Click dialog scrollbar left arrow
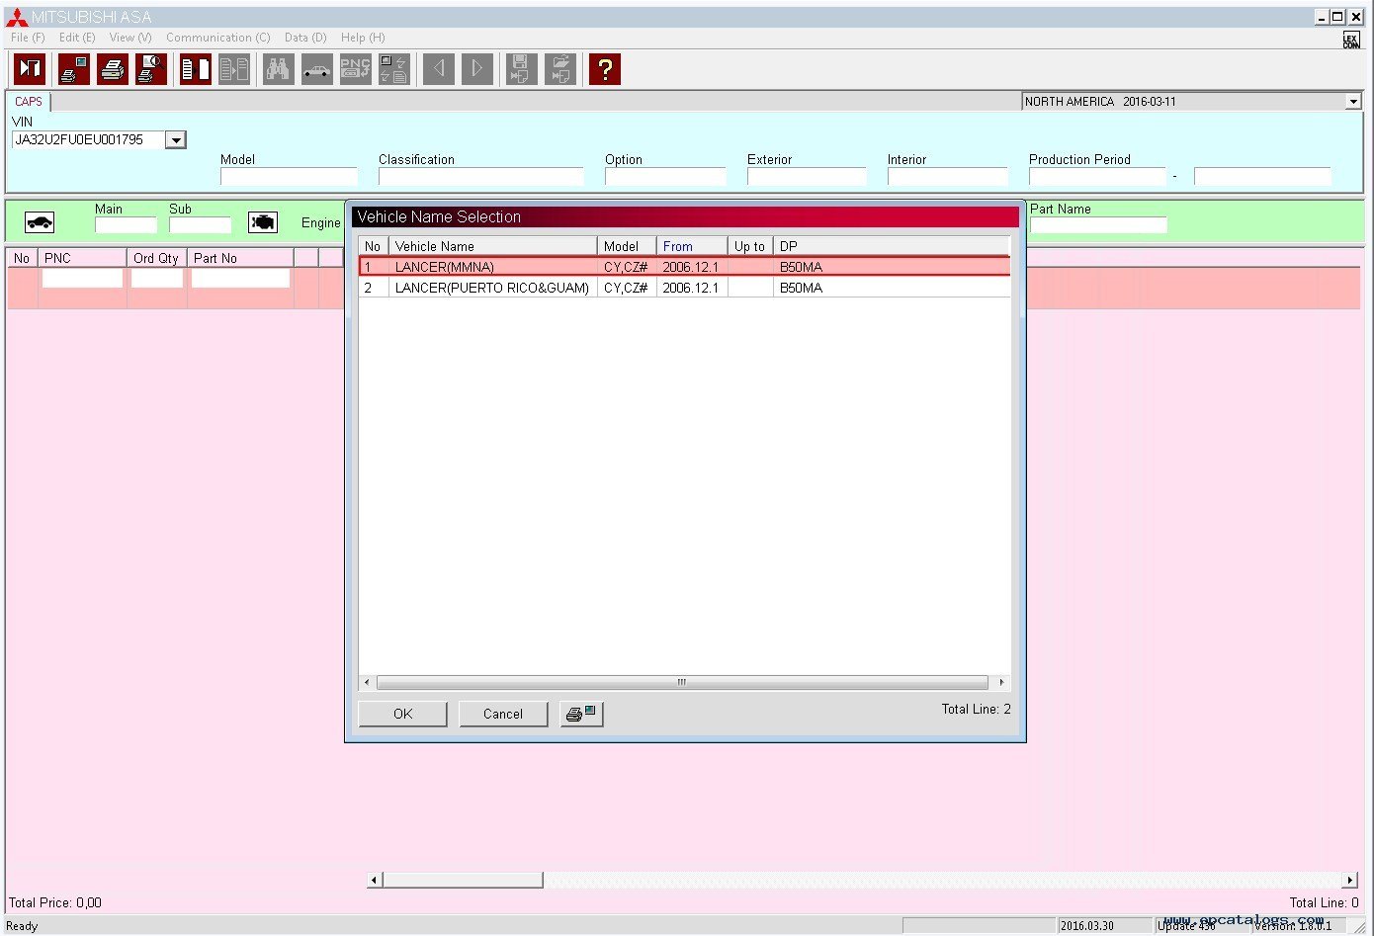Viewport: 1374px width, 936px height. pos(367,682)
